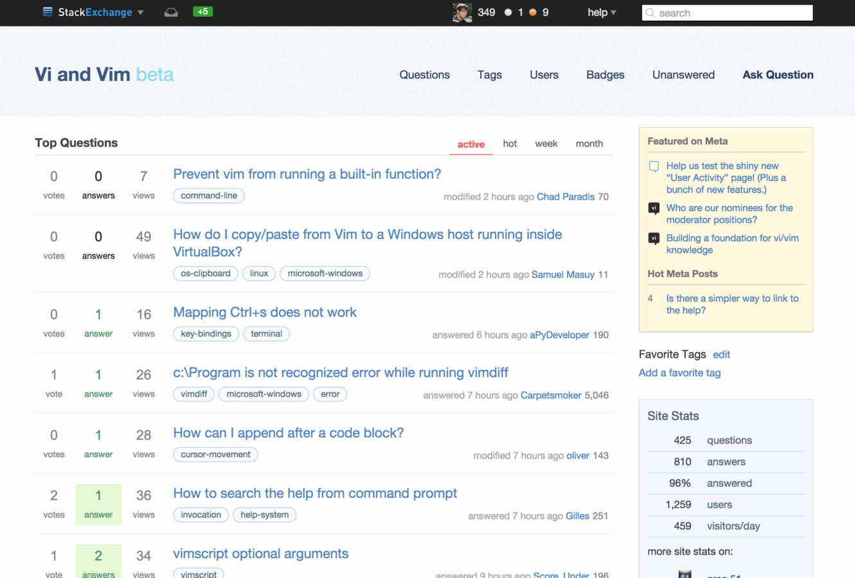The image size is (855, 578).
Task: Open user Carpetsmoker profile
Action: [551, 396]
